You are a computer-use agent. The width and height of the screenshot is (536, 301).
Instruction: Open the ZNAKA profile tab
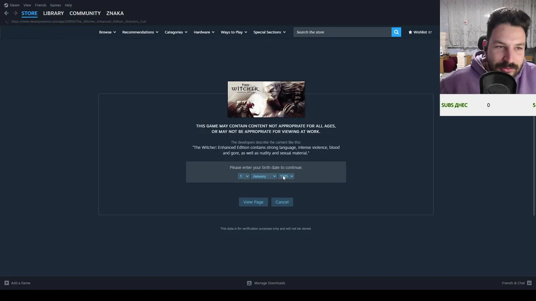pos(115,13)
